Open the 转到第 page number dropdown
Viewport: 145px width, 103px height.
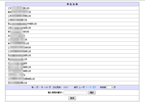click(x=110, y=87)
